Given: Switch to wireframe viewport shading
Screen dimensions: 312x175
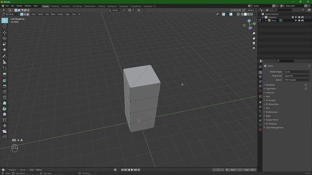Looking at the screenshot, I should point(242,14).
